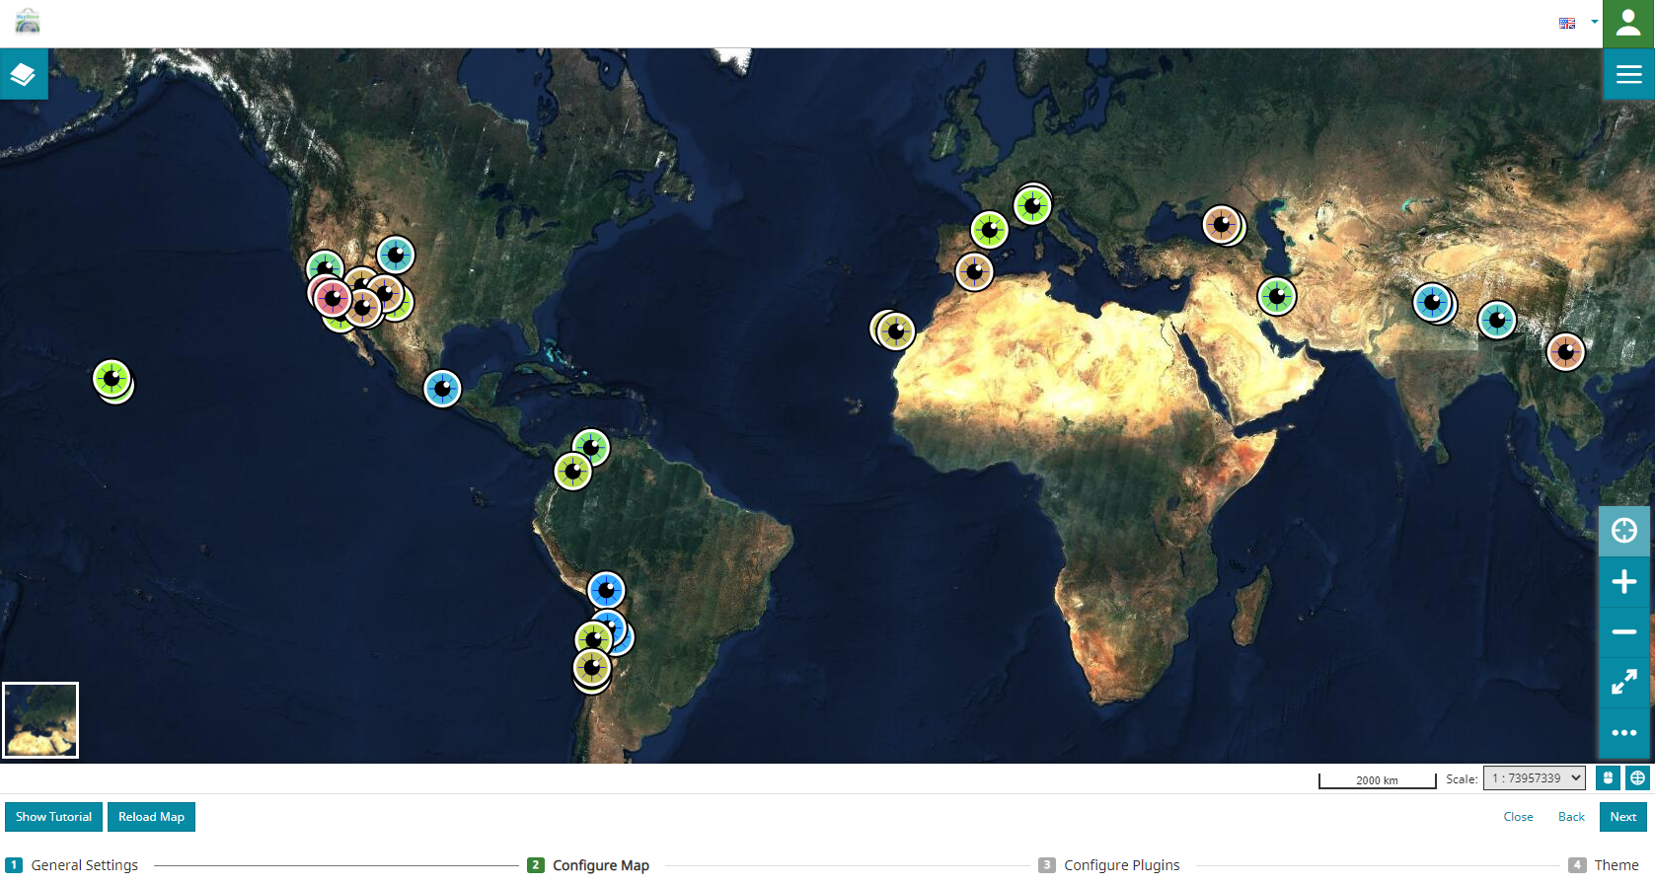1655x885 pixels.
Task: Zoom out with the minus button
Action: (x=1623, y=632)
